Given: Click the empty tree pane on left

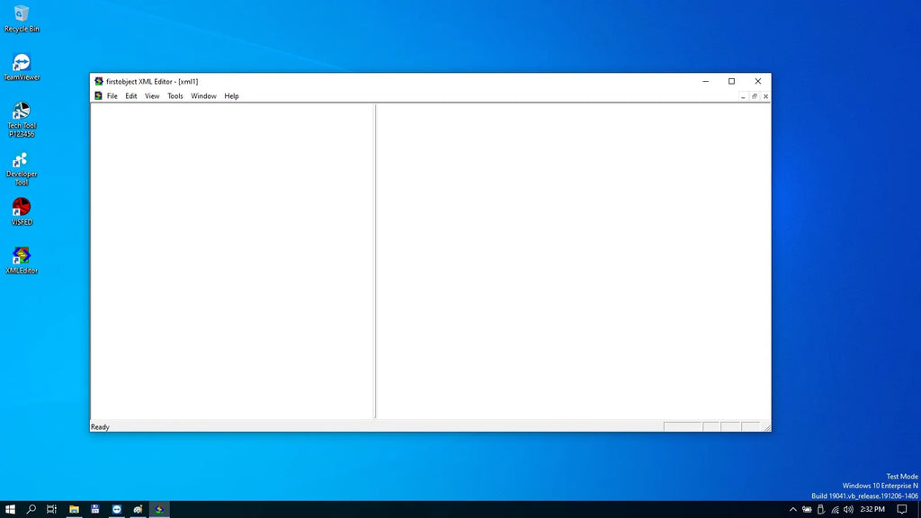Looking at the screenshot, I should pos(232,262).
